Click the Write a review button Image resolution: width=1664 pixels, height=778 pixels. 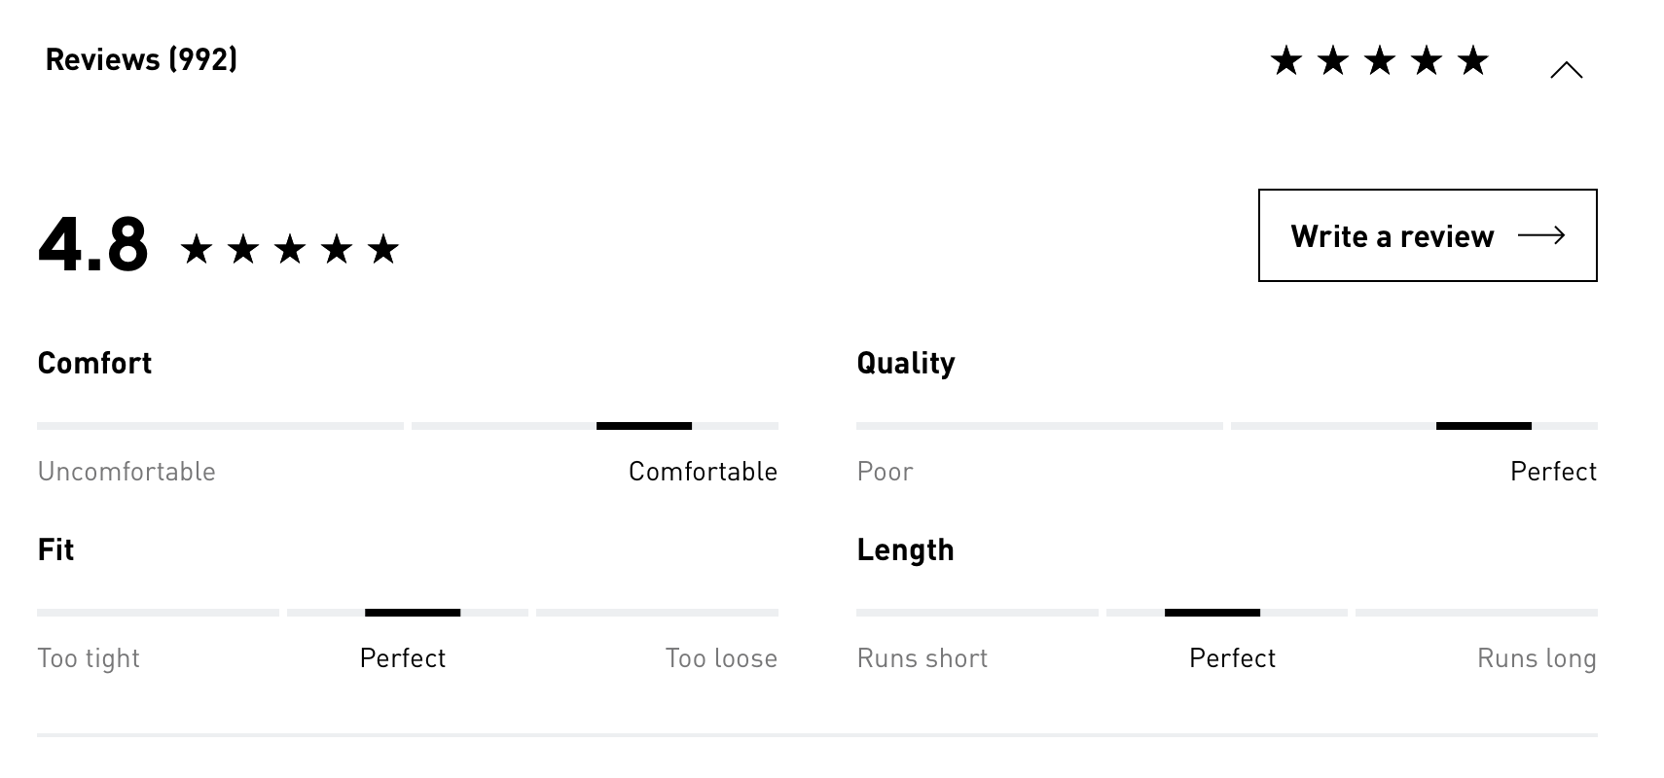coord(1427,235)
